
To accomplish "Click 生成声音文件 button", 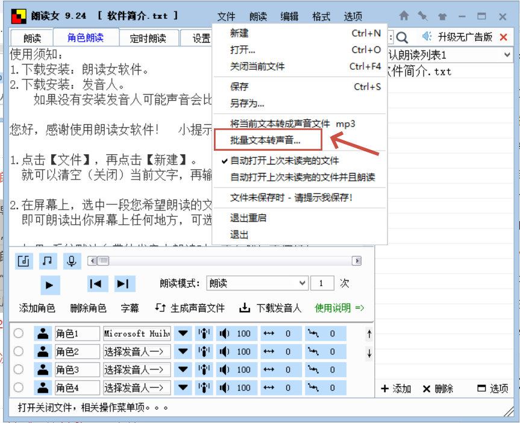I will pyautogui.click(x=190, y=308).
